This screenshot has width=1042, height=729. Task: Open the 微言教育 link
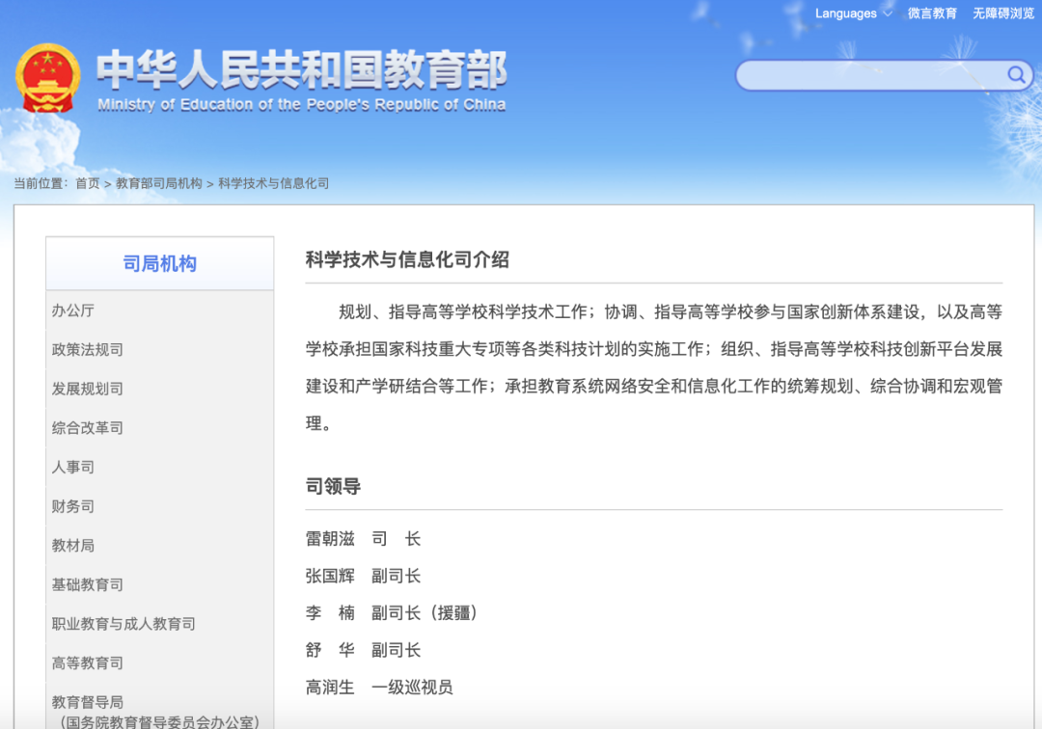932,13
